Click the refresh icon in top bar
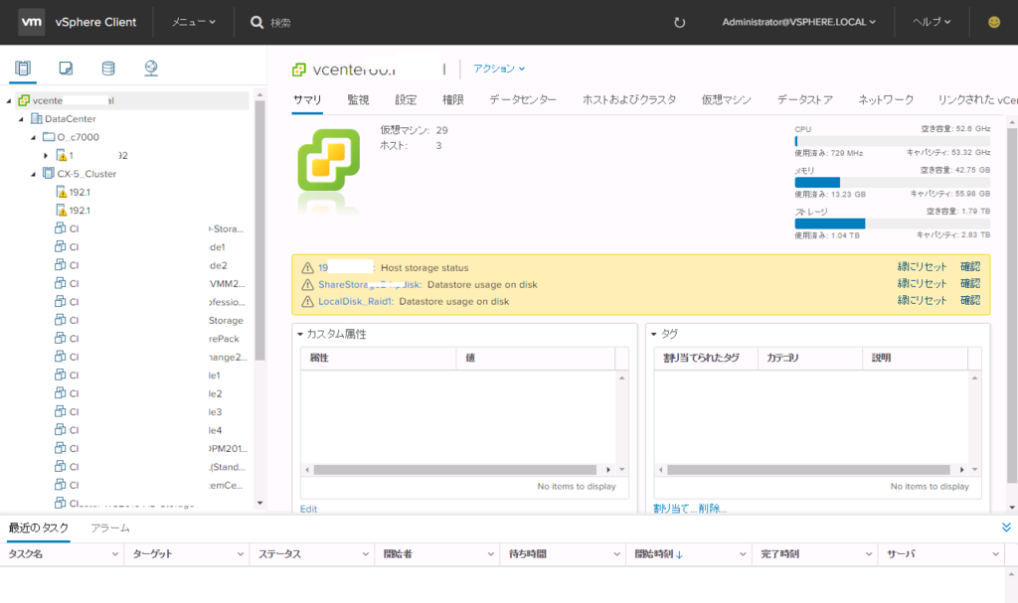 point(679,23)
